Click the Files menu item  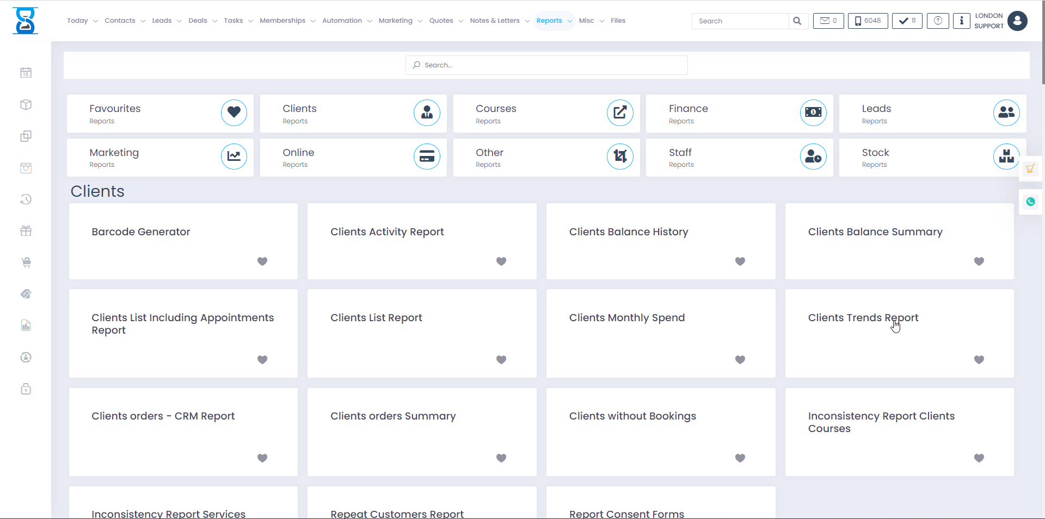(x=618, y=21)
